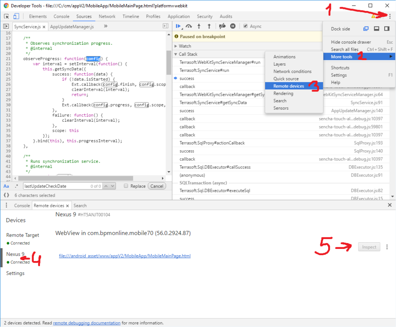
Task: Open the Network panel tab
Action: (x=107, y=17)
